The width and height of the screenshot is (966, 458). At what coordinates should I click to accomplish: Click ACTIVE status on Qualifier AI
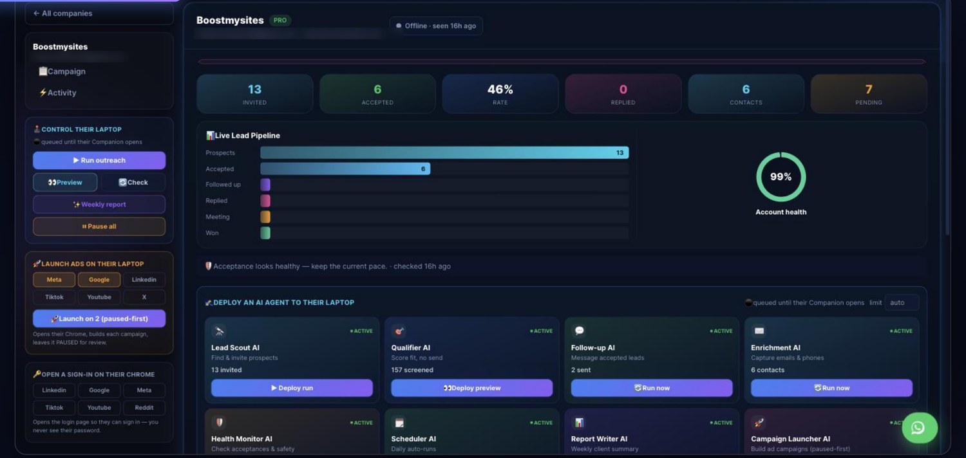tap(541, 331)
